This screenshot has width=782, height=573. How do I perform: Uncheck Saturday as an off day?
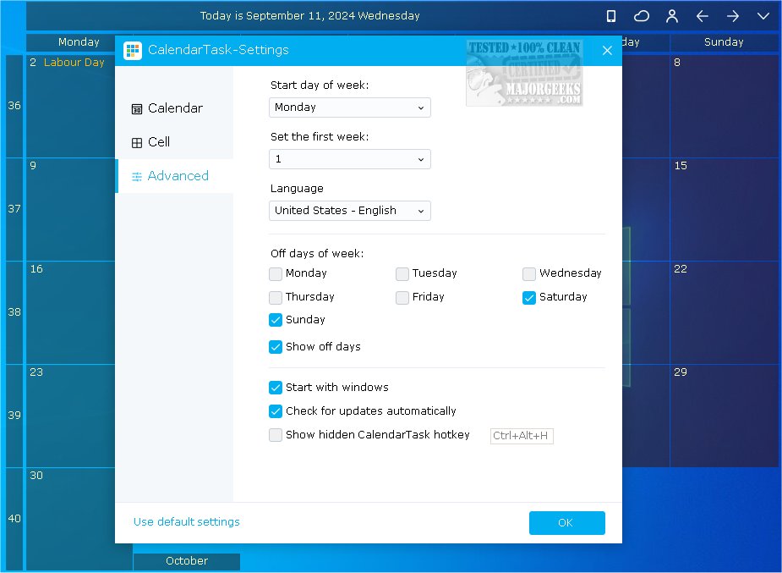point(528,297)
